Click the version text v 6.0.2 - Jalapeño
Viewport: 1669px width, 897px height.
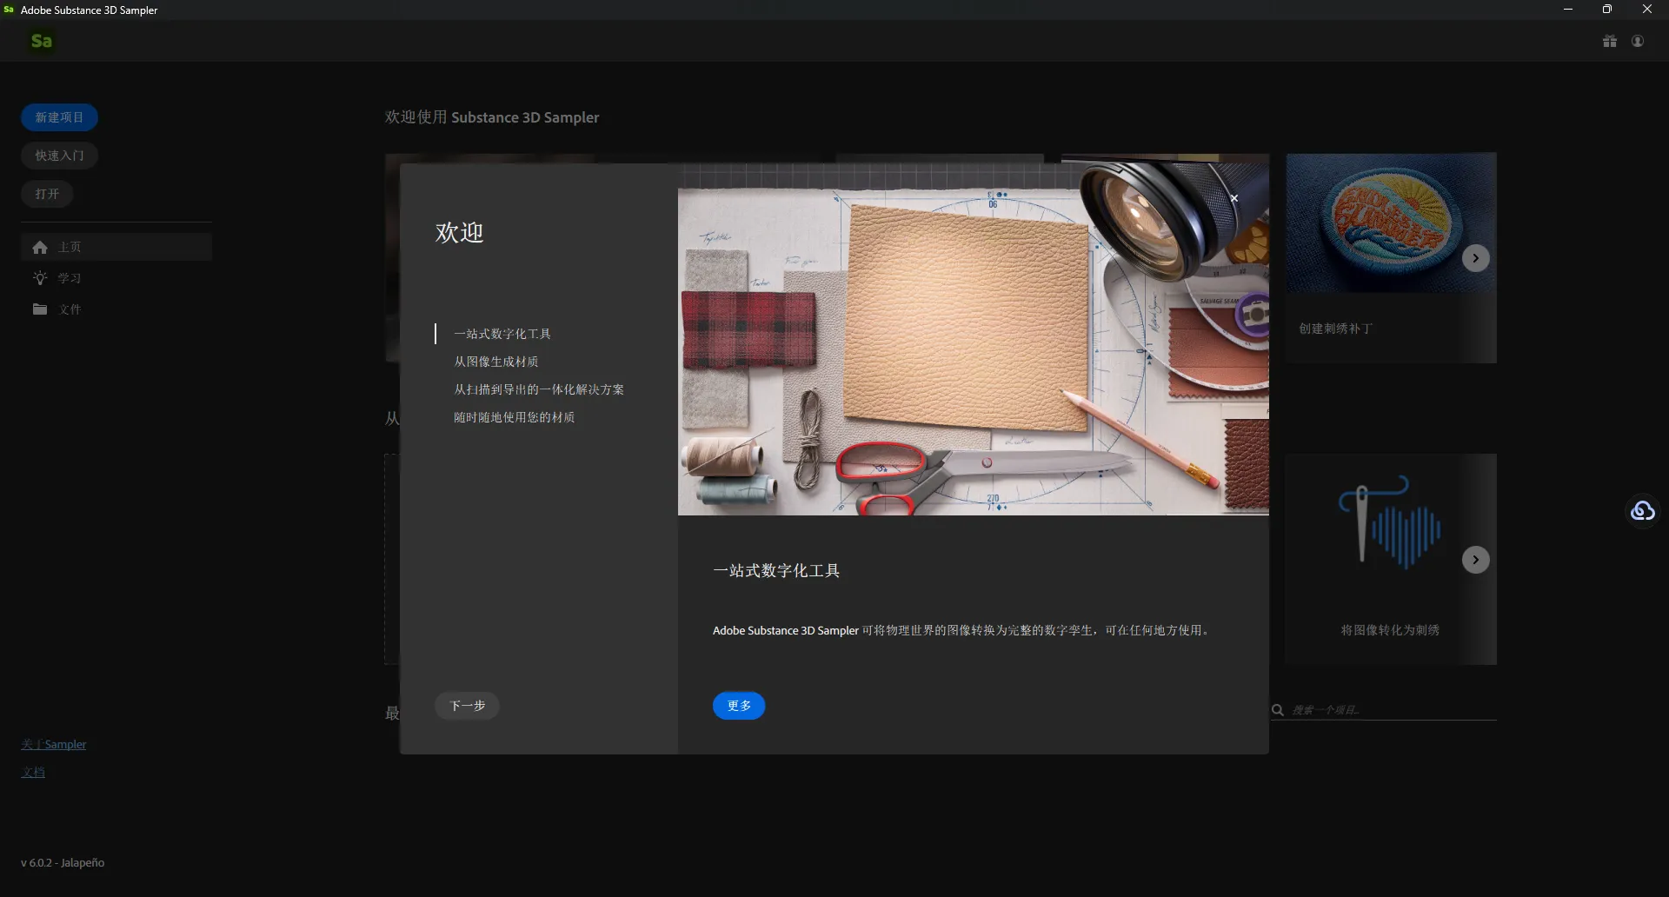[x=63, y=863]
